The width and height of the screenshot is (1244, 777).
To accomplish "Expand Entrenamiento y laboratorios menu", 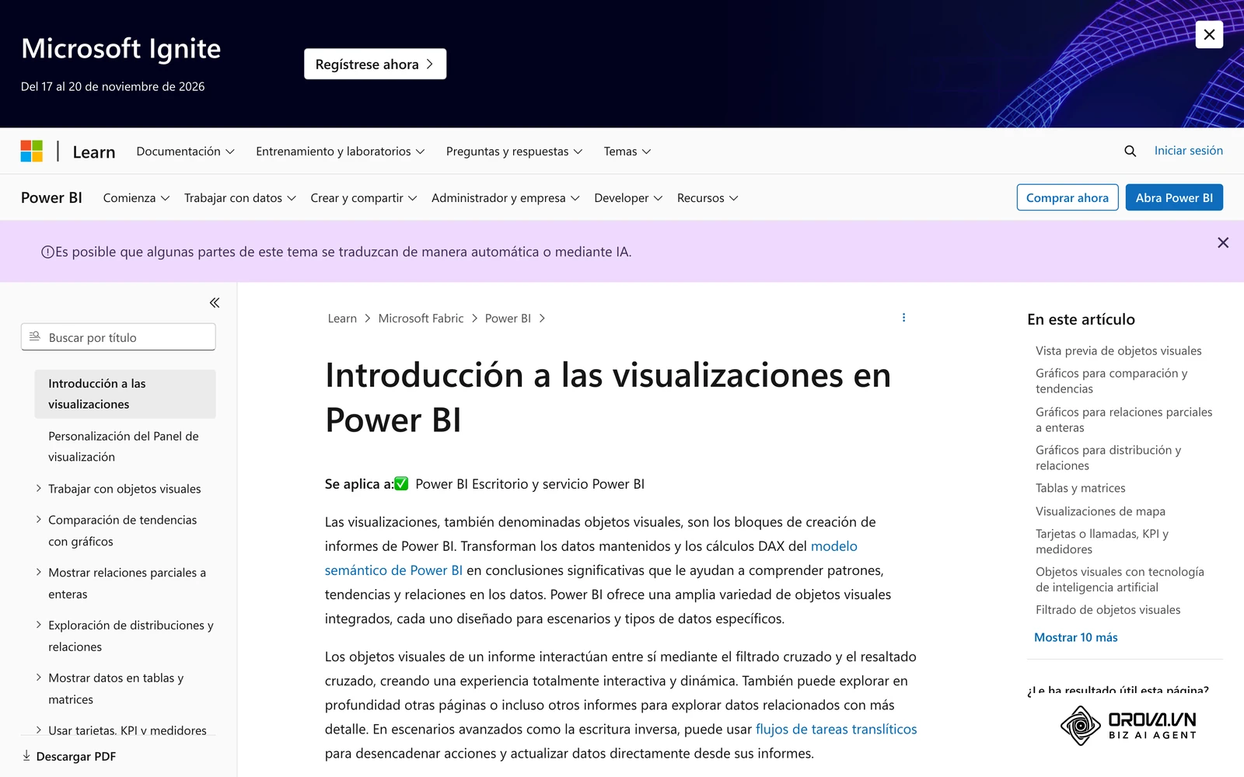I will tap(341, 151).
